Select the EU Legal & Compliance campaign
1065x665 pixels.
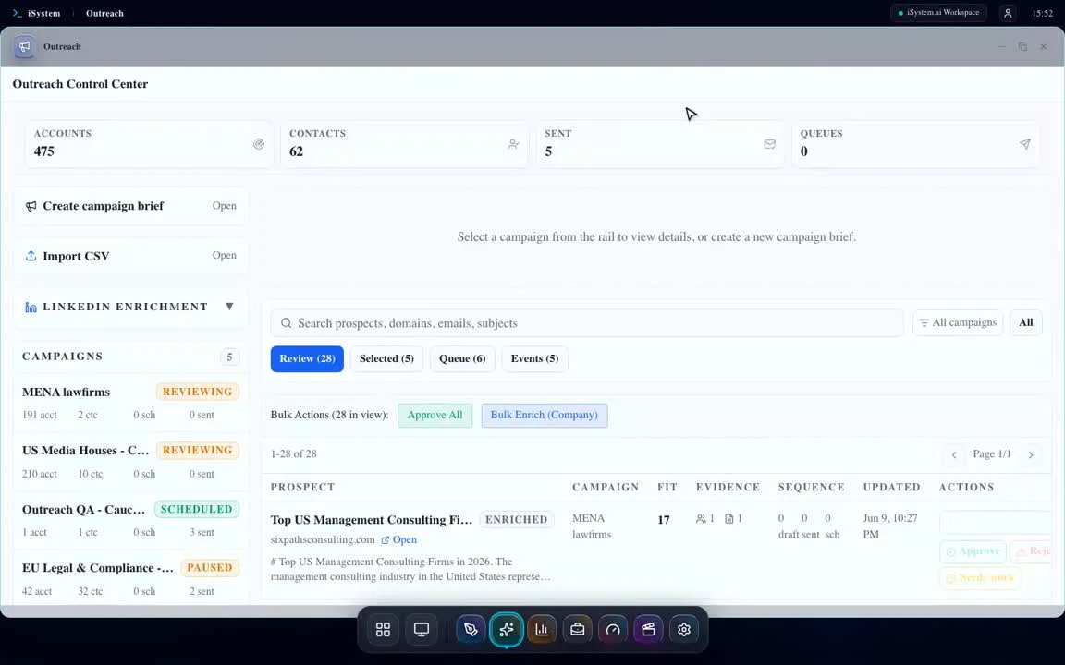[x=130, y=579]
